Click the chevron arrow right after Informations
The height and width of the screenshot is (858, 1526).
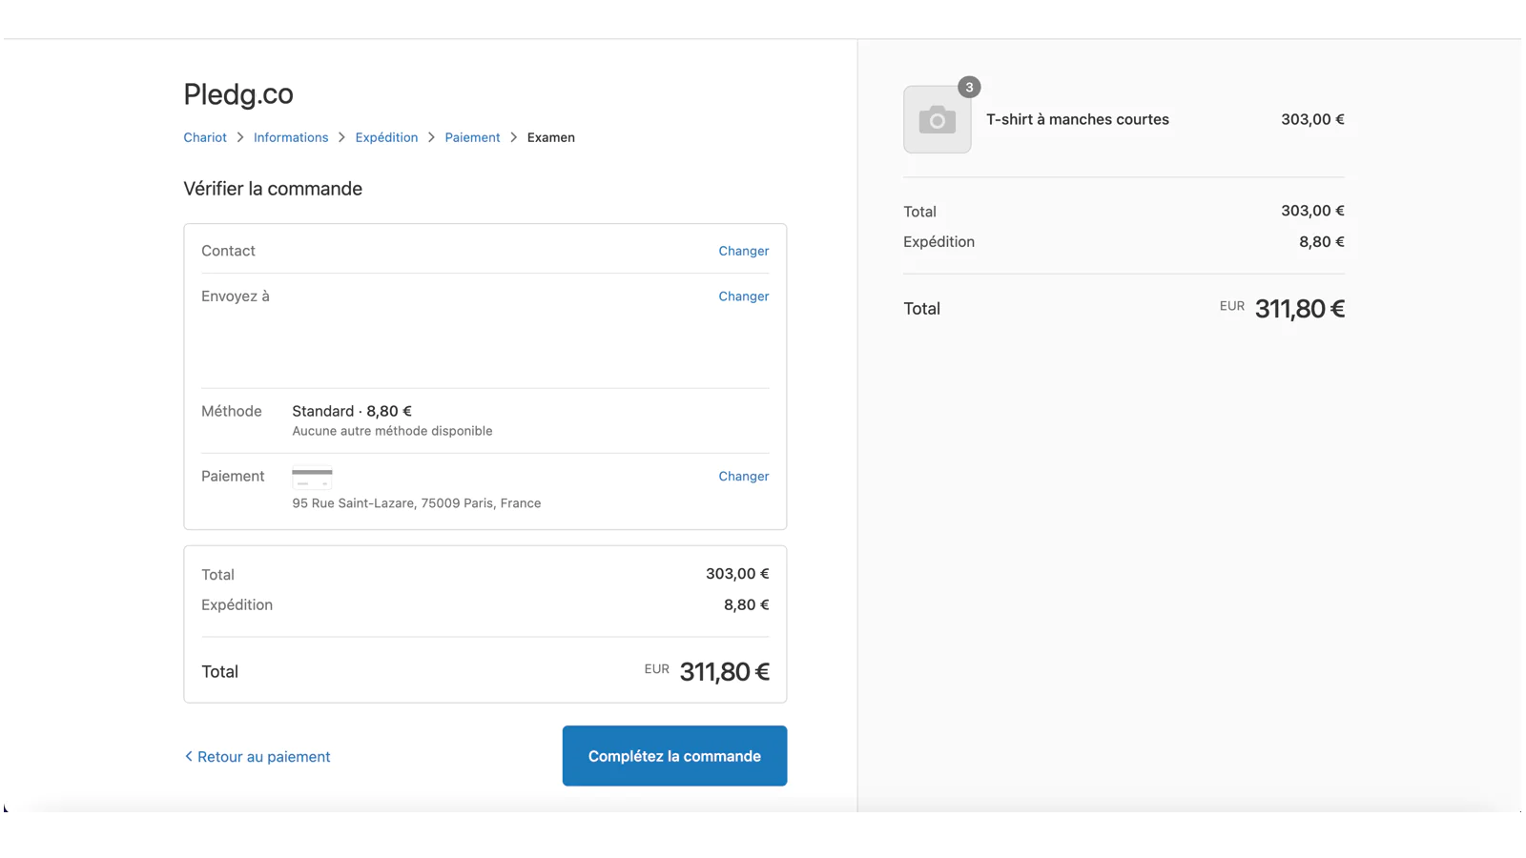tap(341, 137)
